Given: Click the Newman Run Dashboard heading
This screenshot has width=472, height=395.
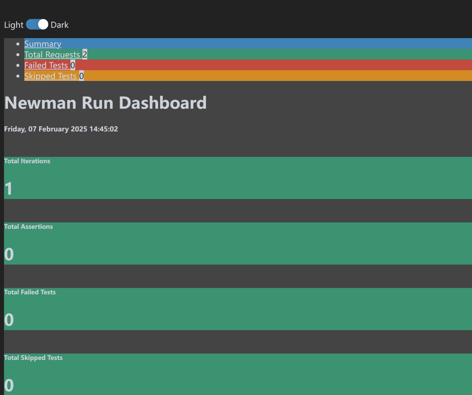Looking at the screenshot, I should pos(106,103).
